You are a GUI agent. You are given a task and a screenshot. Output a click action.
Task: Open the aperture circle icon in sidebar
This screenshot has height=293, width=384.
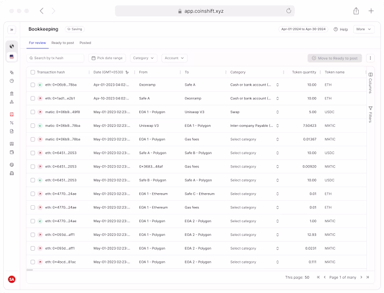tap(12, 165)
